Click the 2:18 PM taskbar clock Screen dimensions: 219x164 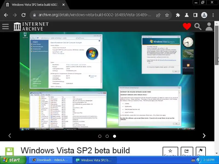209,160
